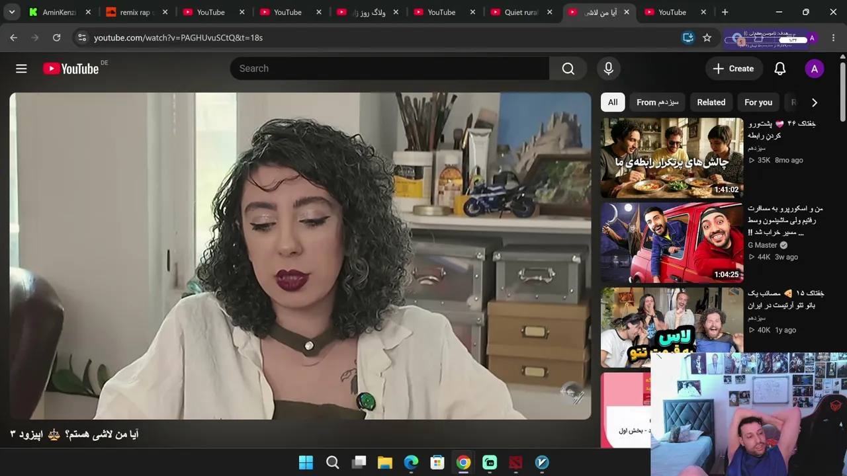847x476 pixels.
Task: Go forward with browser forward arrow
Action: click(35, 38)
